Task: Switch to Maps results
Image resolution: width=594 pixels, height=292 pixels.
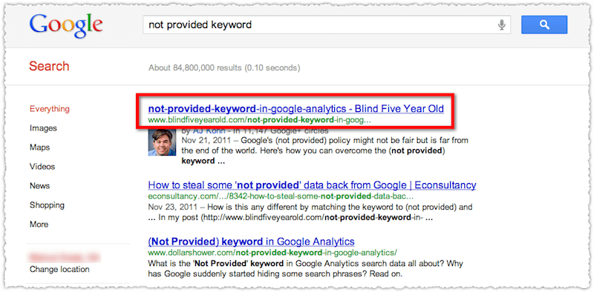Action: [x=40, y=147]
